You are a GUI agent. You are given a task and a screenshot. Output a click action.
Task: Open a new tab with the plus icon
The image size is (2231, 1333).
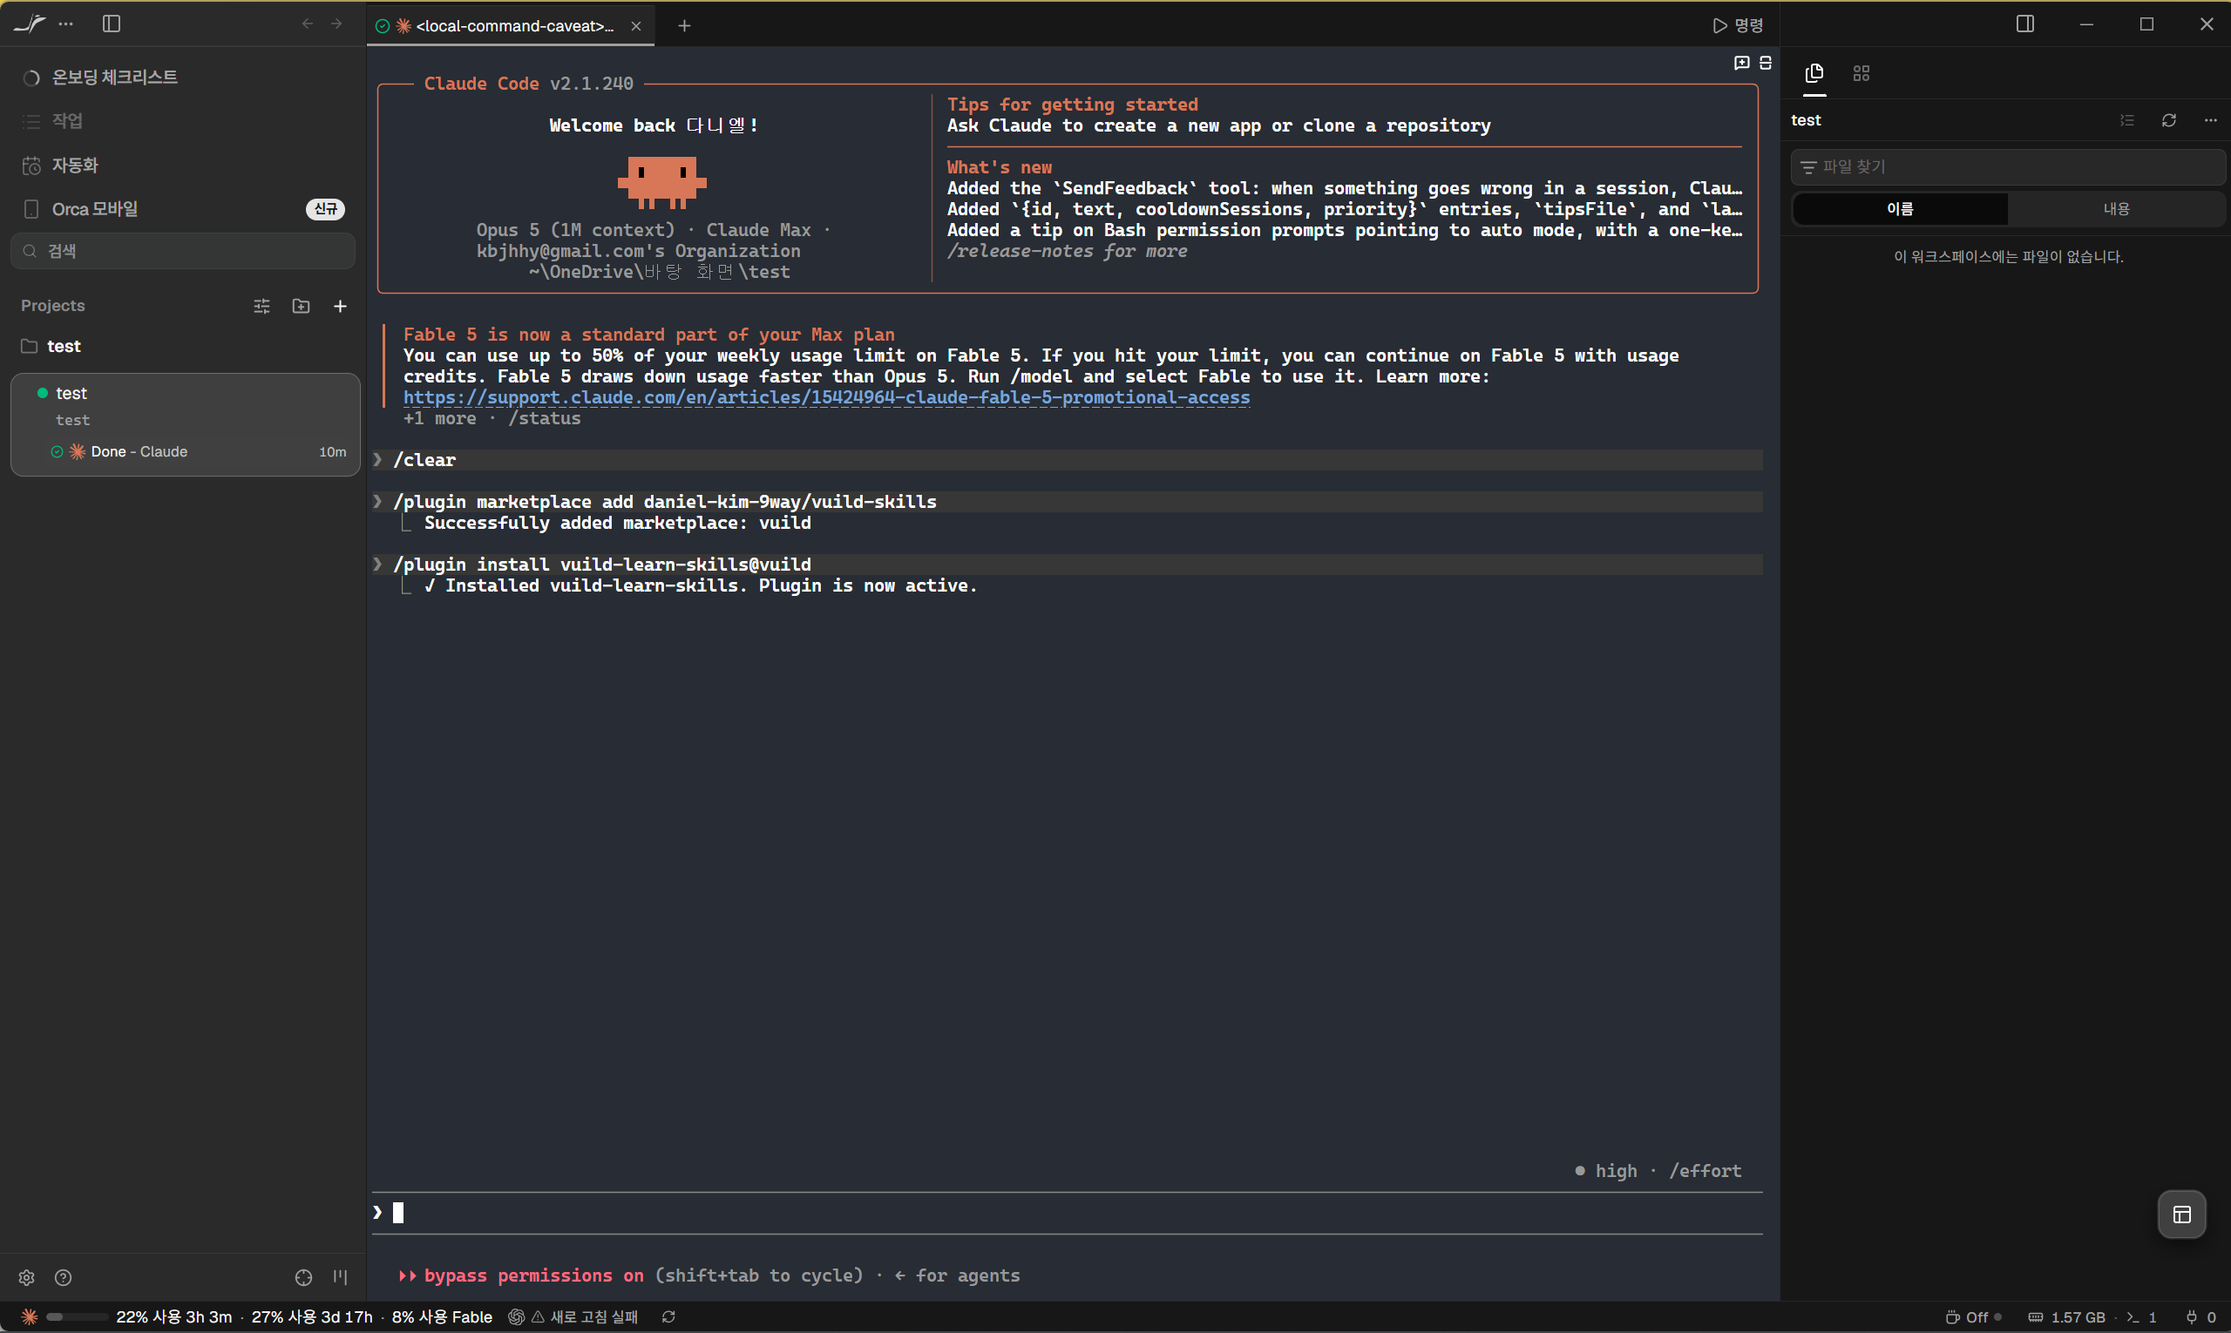tap(685, 26)
